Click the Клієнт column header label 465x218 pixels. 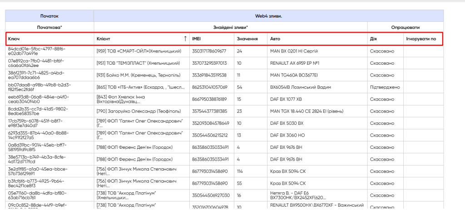[103, 39]
